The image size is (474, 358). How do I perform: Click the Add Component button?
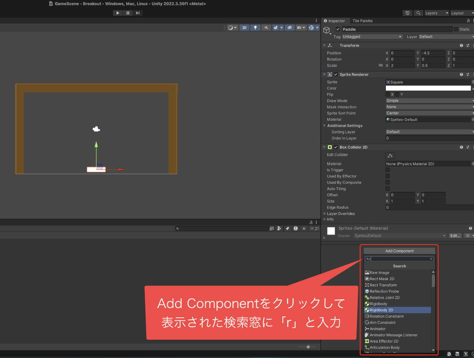tap(399, 251)
